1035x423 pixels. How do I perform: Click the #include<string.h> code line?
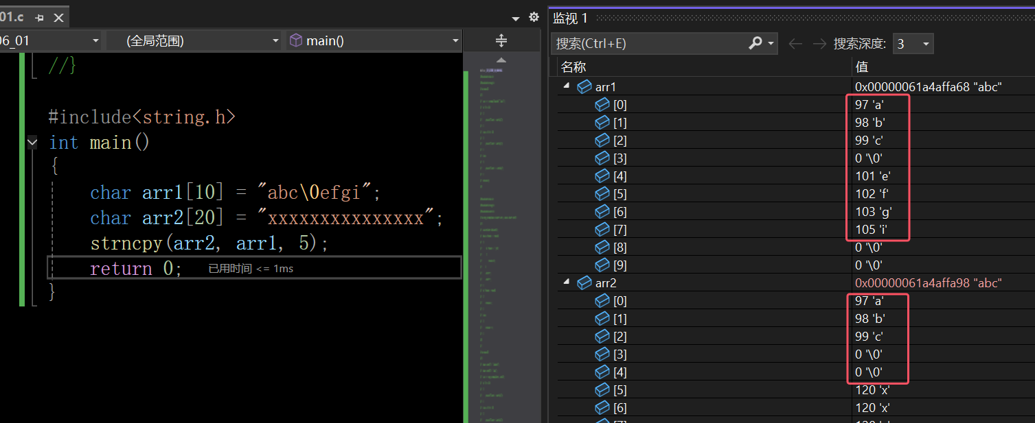pyautogui.click(x=141, y=117)
